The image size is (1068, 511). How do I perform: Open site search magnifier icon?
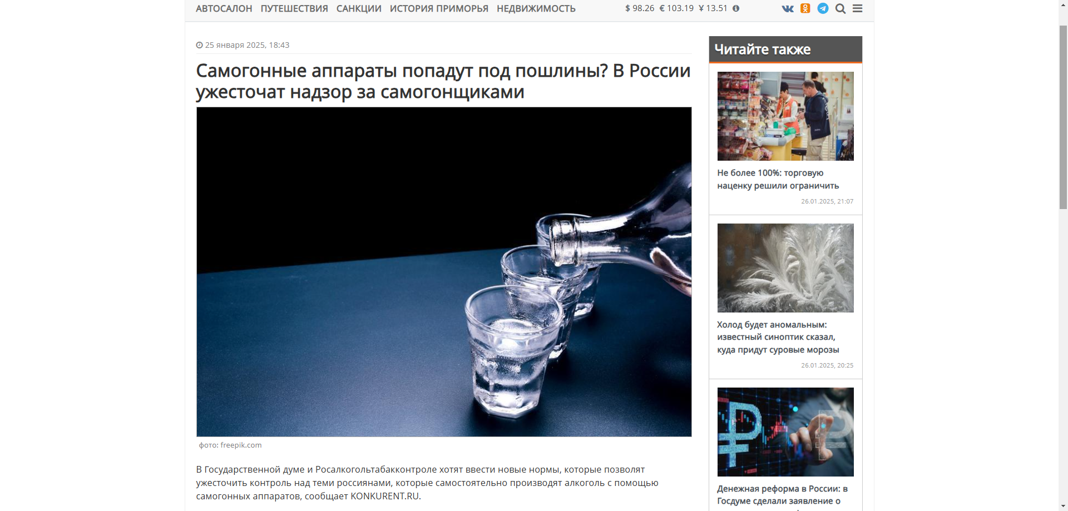point(840,8)
